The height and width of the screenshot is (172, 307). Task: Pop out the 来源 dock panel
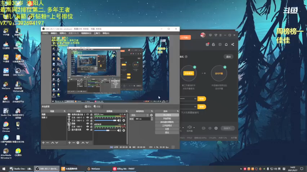click(91, 111)
